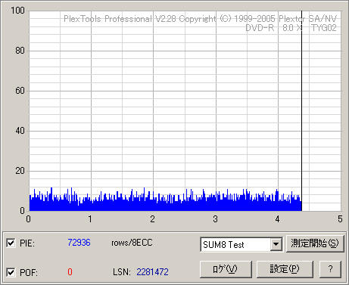Start measurement with 測定開始(S) button
Viewport: 349px width, 285px height.
[x=315, y=243]
